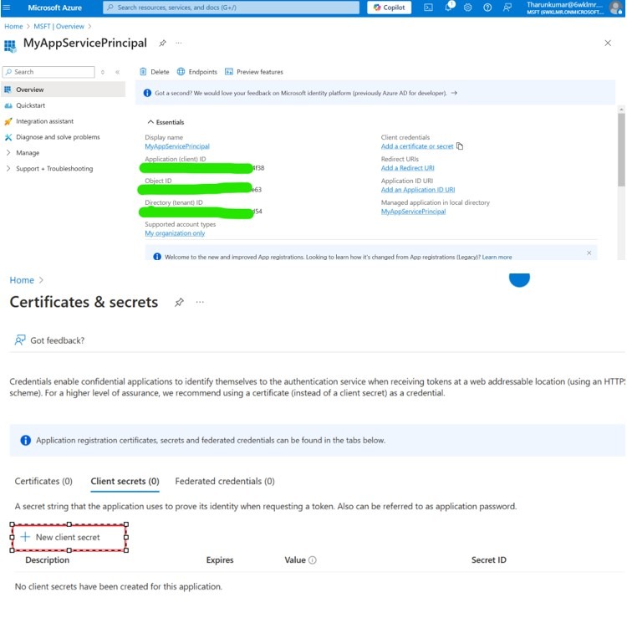Image resolution: width=627 pixels, height=618 pixels.
Task: Click the Secret ID column header
Action: pos(489,560)
